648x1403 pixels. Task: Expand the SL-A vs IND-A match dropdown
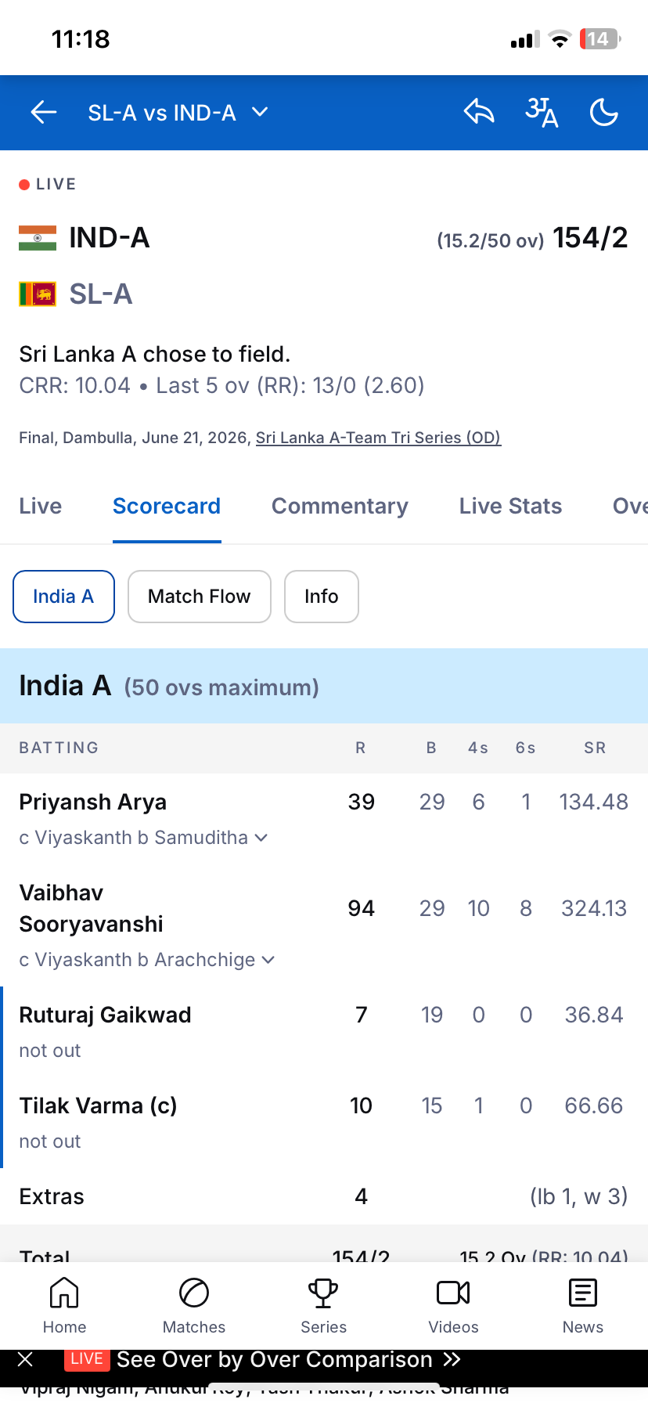tap(178, 113)
